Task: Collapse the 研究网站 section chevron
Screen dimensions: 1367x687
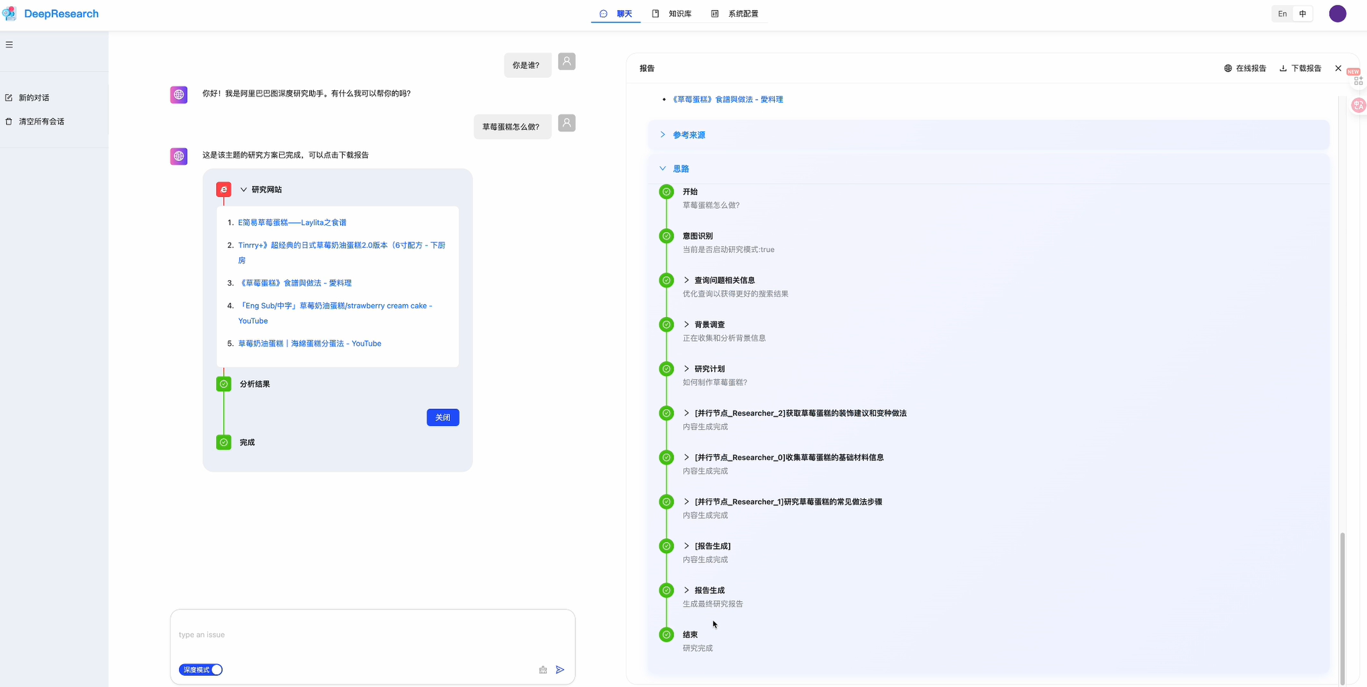Action: click(x=243, y=190)
